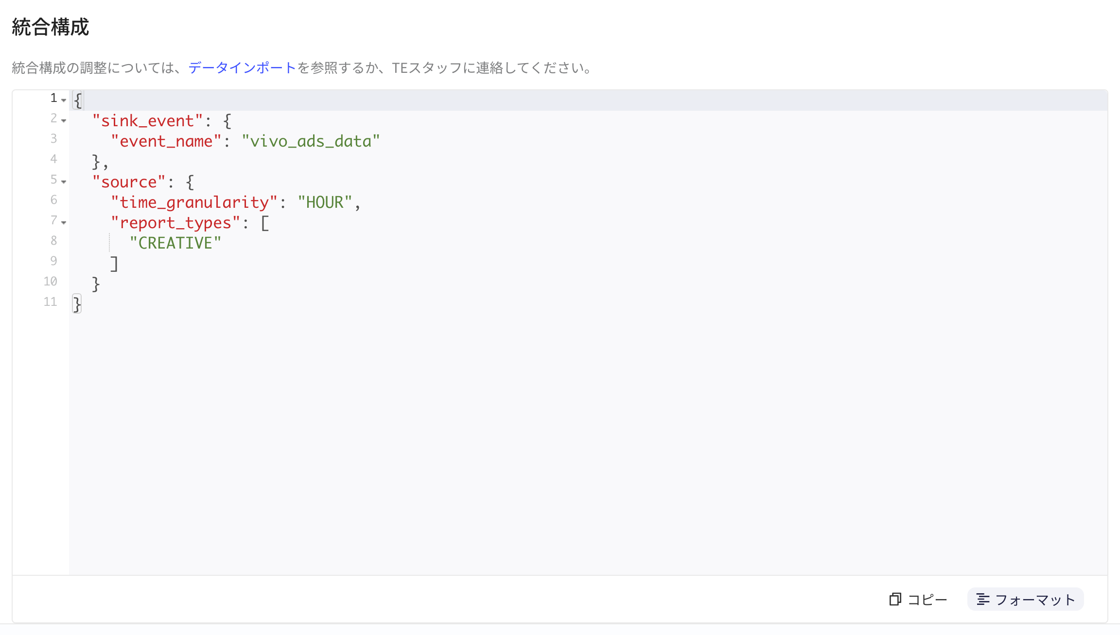Click the コピー button
This screenshot has width=1120, height=635.
click(x=918, y=600)
